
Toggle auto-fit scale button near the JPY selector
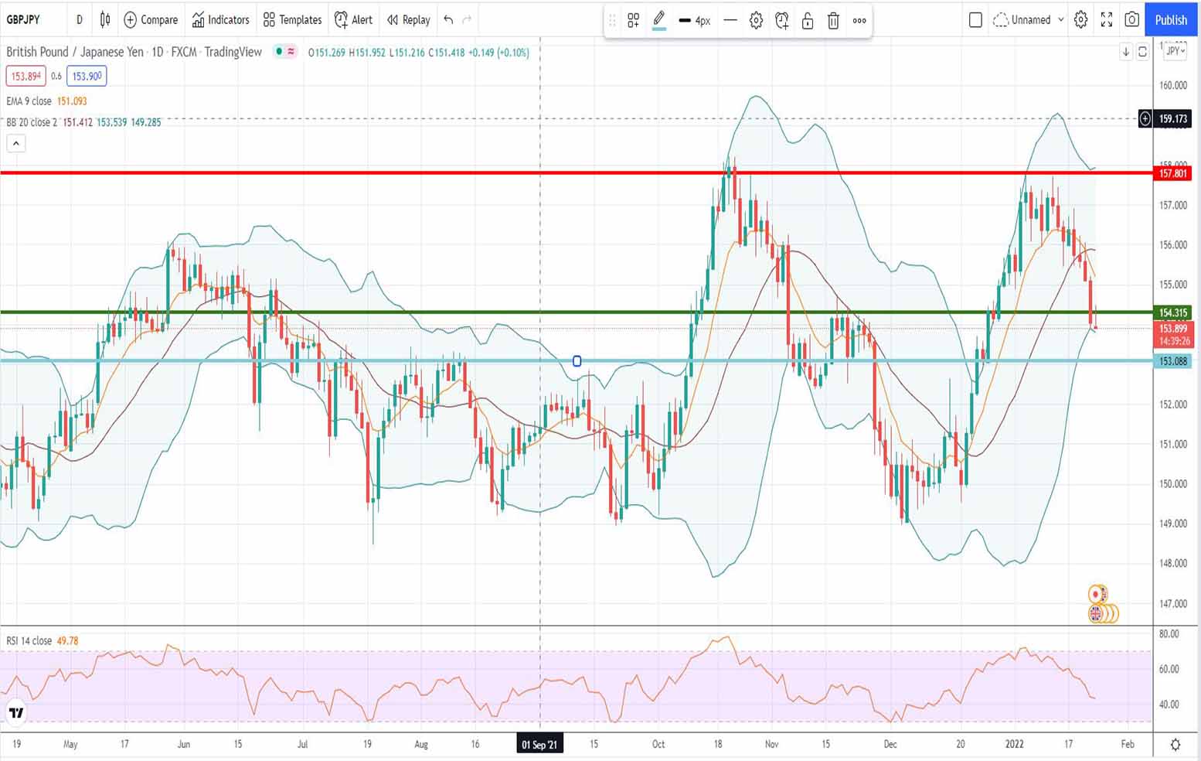click(1142, 52)
